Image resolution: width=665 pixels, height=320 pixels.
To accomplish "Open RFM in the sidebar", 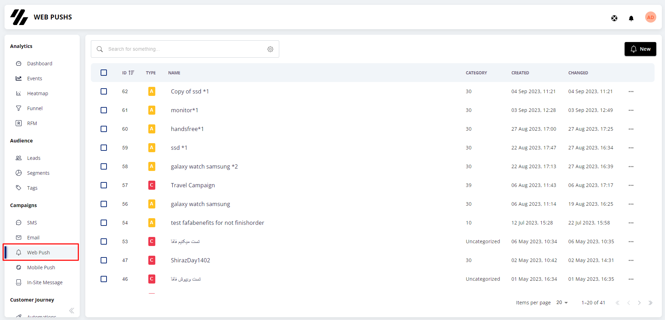I will (x=32, y=123).
